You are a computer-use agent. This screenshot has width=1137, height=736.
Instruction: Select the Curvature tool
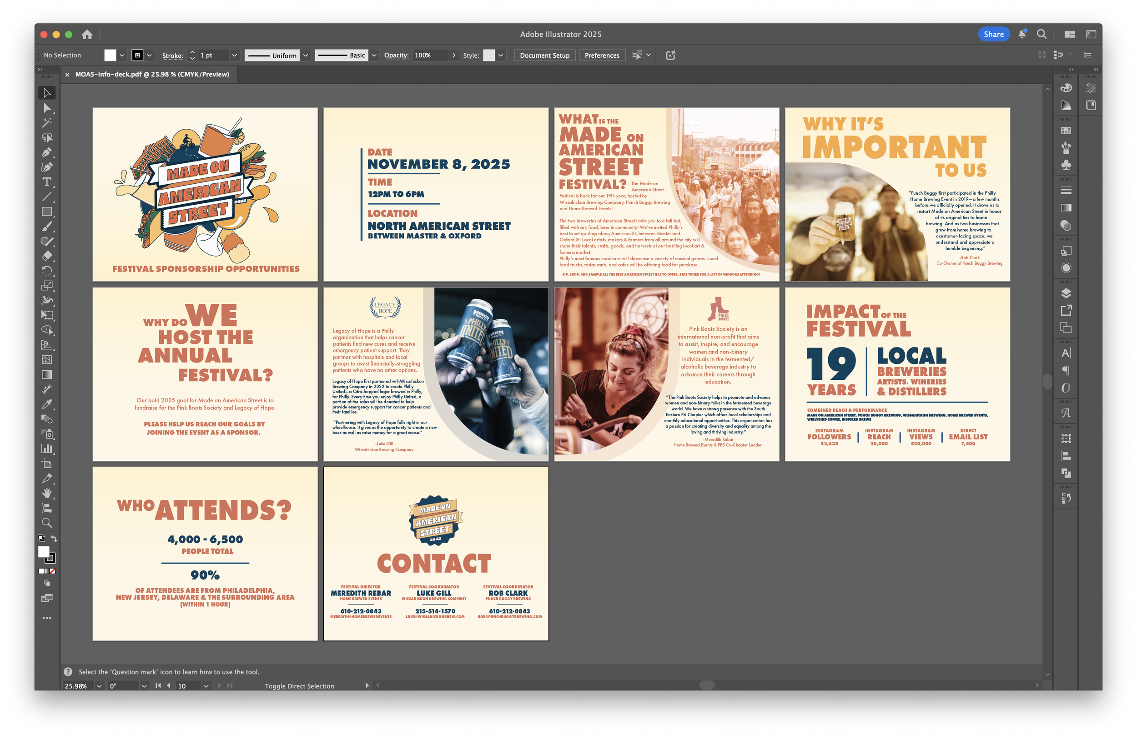point(47,167)
